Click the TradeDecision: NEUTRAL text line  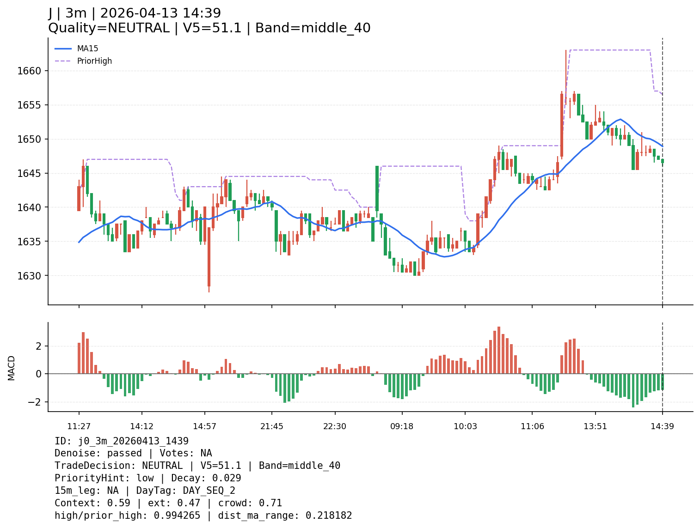pyautogui.click(x=197, y=466)
